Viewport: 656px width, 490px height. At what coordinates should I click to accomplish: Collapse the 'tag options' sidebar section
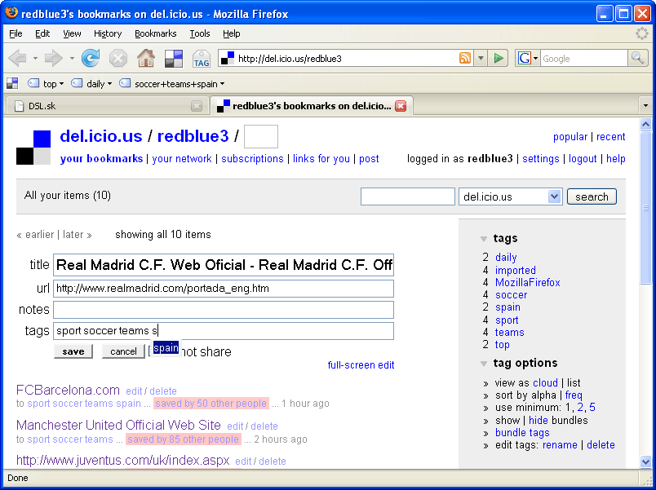pos(484,364)
